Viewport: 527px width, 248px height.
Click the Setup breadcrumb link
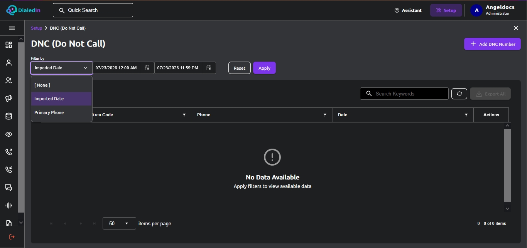click(x=36, y=28)
